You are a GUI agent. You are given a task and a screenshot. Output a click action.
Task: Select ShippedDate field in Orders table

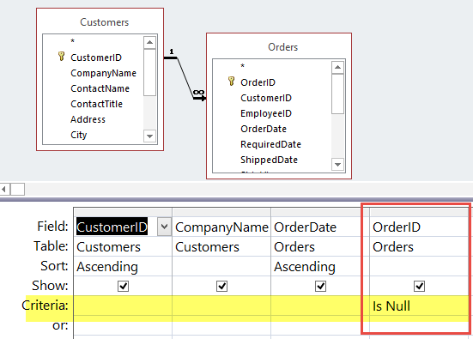tap(269, 160)
